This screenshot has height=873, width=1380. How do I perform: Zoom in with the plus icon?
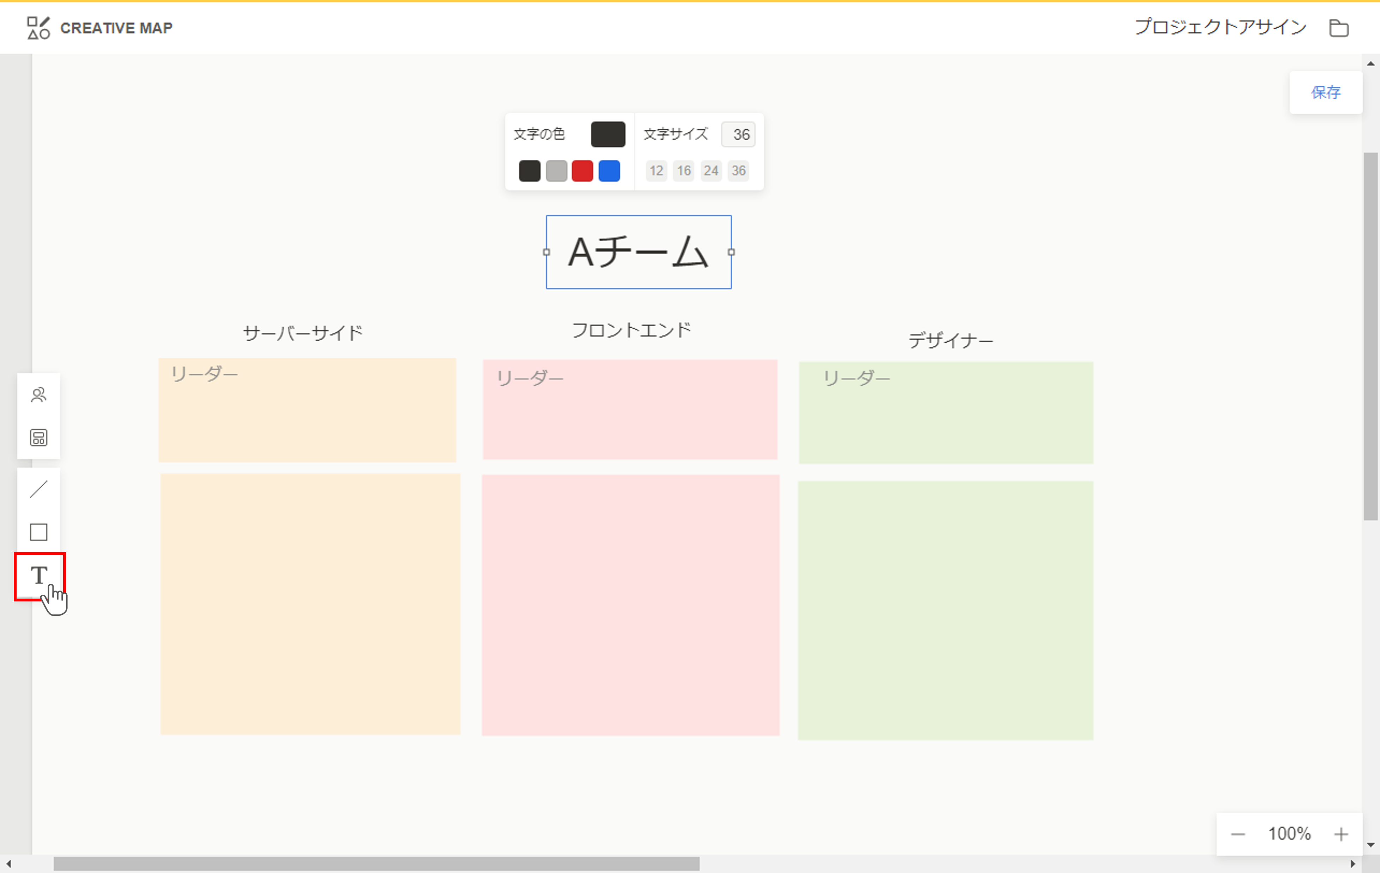pyautogui.click(x=1341, y=834)
